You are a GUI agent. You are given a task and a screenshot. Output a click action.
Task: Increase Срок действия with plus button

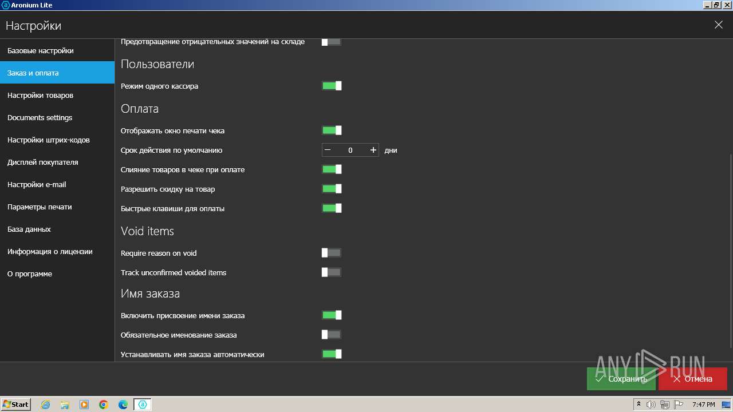click(373, 150)
